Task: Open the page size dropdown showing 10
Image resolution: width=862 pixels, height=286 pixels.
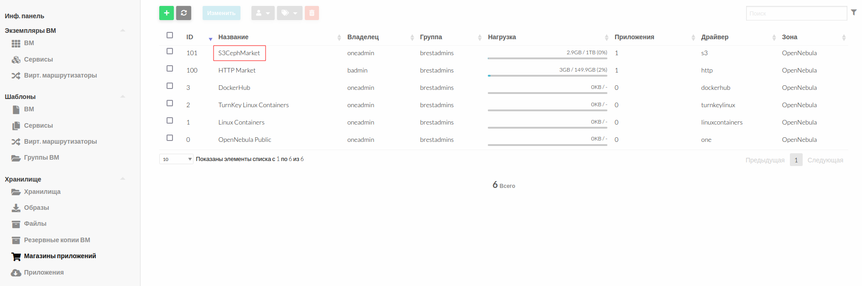Action: pyautogui.click(x=176, y=159)
